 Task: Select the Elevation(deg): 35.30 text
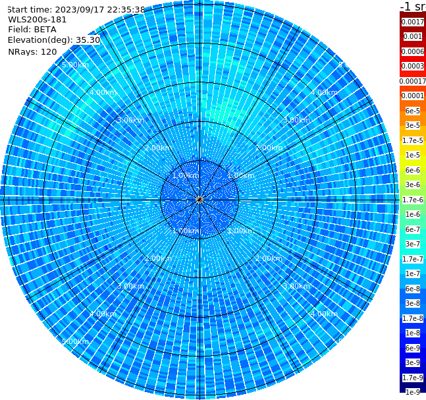[x=54, y=40]
